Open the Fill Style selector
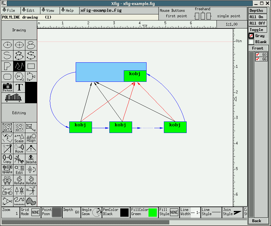 [169, 212]
